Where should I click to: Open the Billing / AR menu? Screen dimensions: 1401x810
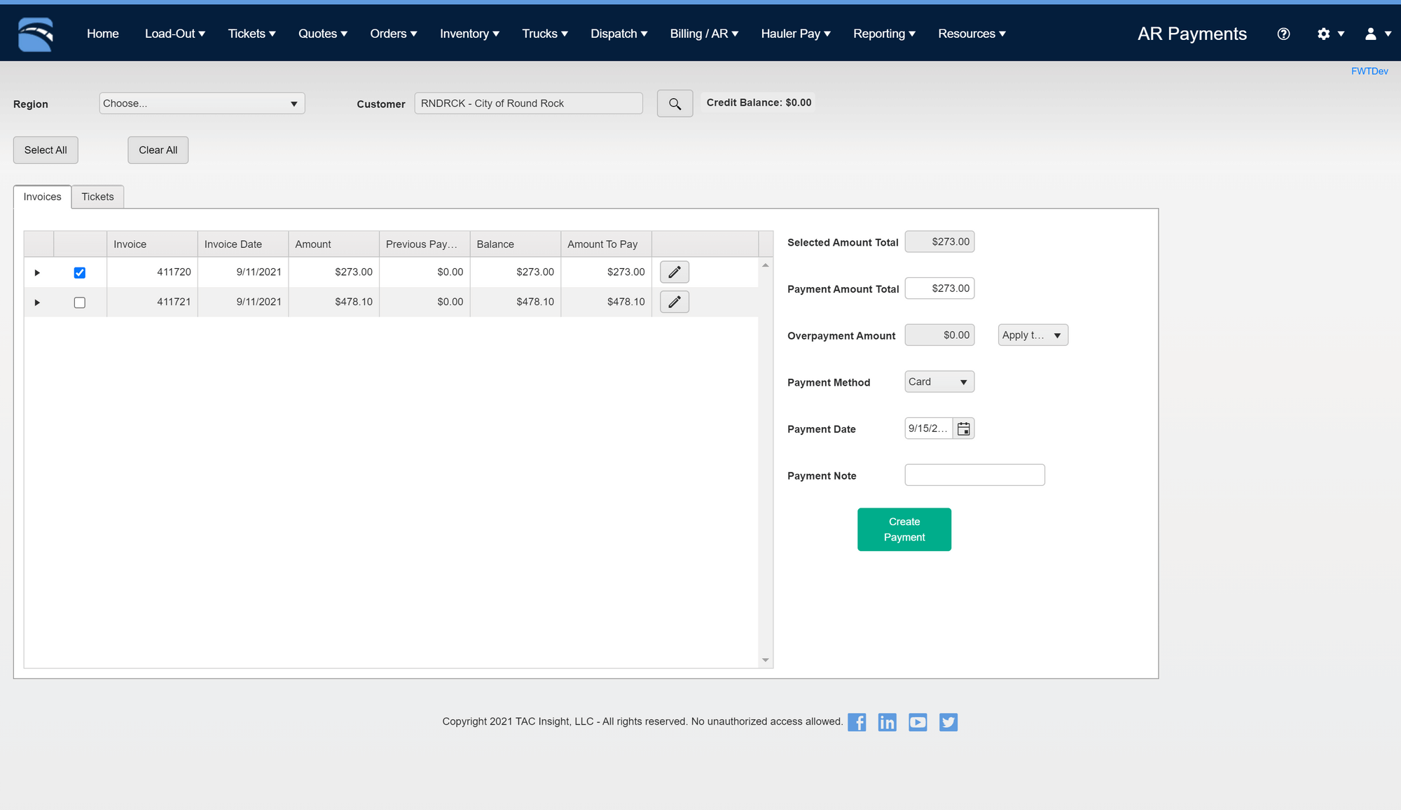(x=703, y=33)
